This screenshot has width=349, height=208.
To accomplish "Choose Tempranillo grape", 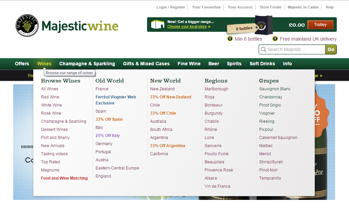I will (270, 178).
